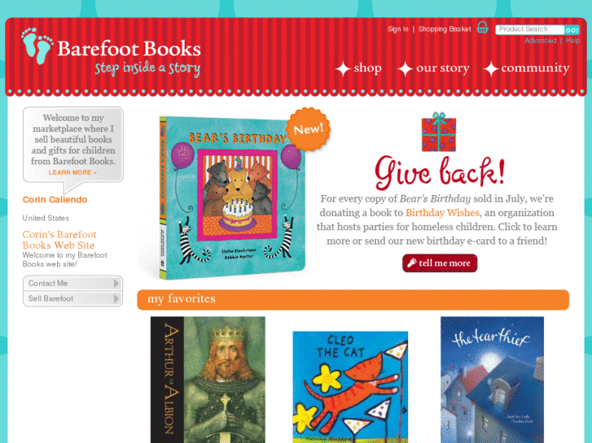Image resolution: width=592 pixels, height=443 pixels.
Task: Open the Advanced search link
Action: pos(540,41)
